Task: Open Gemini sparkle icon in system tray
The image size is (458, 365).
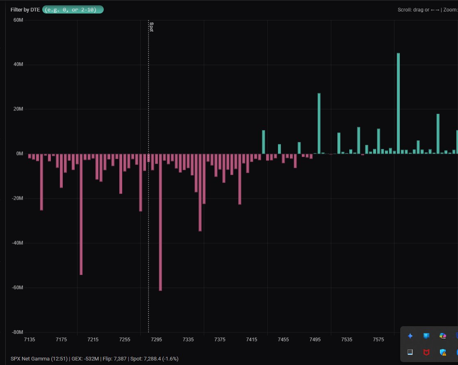Action: [x=410, y=336]
